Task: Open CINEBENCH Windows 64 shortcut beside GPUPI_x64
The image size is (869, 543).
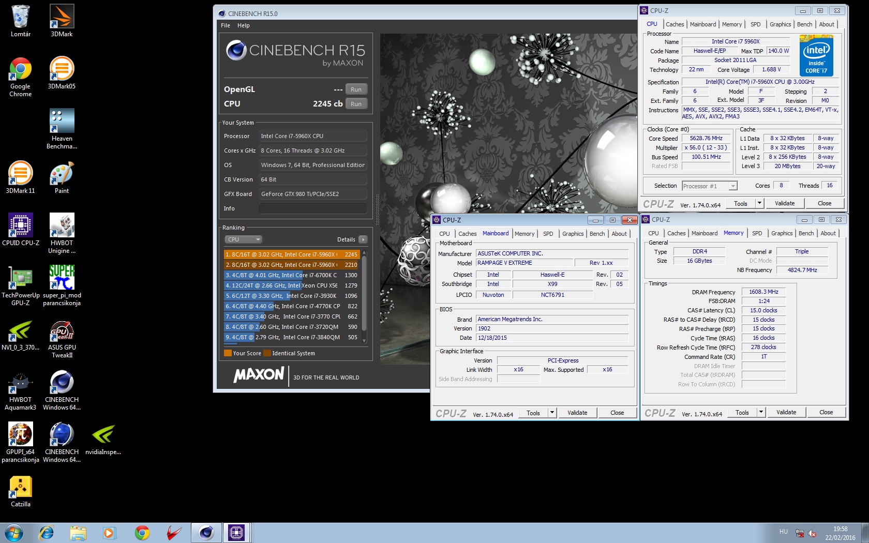Action: tap(62, 442)
